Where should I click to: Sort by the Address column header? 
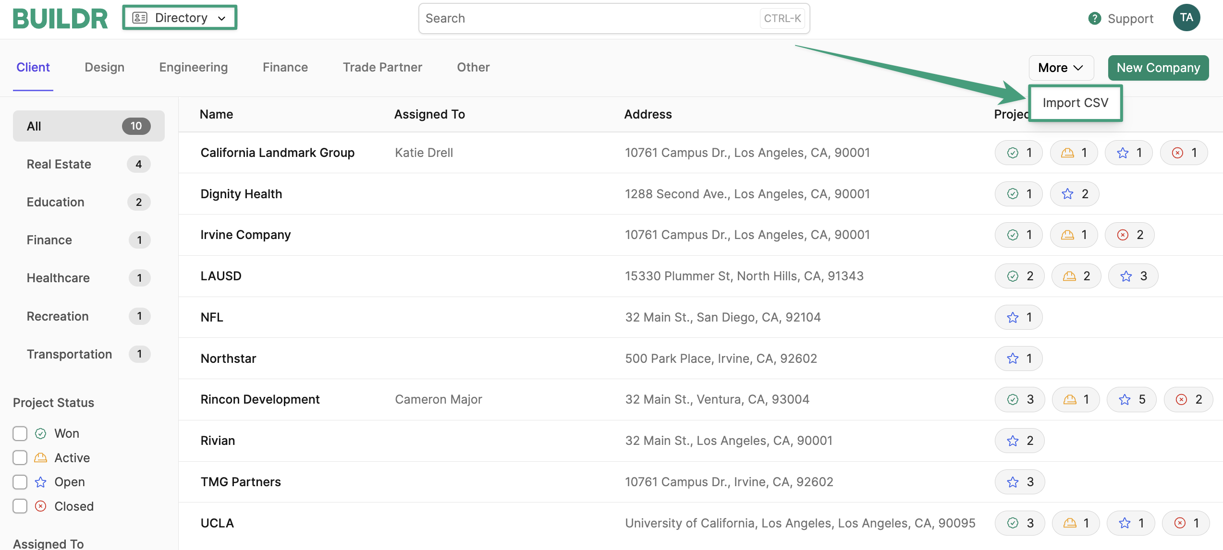point(648,114)
